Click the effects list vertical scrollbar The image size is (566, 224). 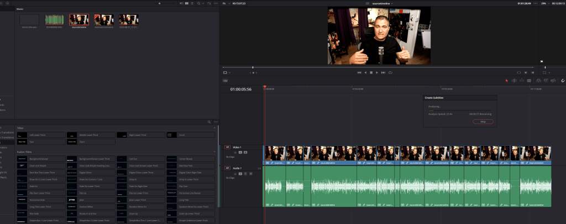click(x=218, y=166)
